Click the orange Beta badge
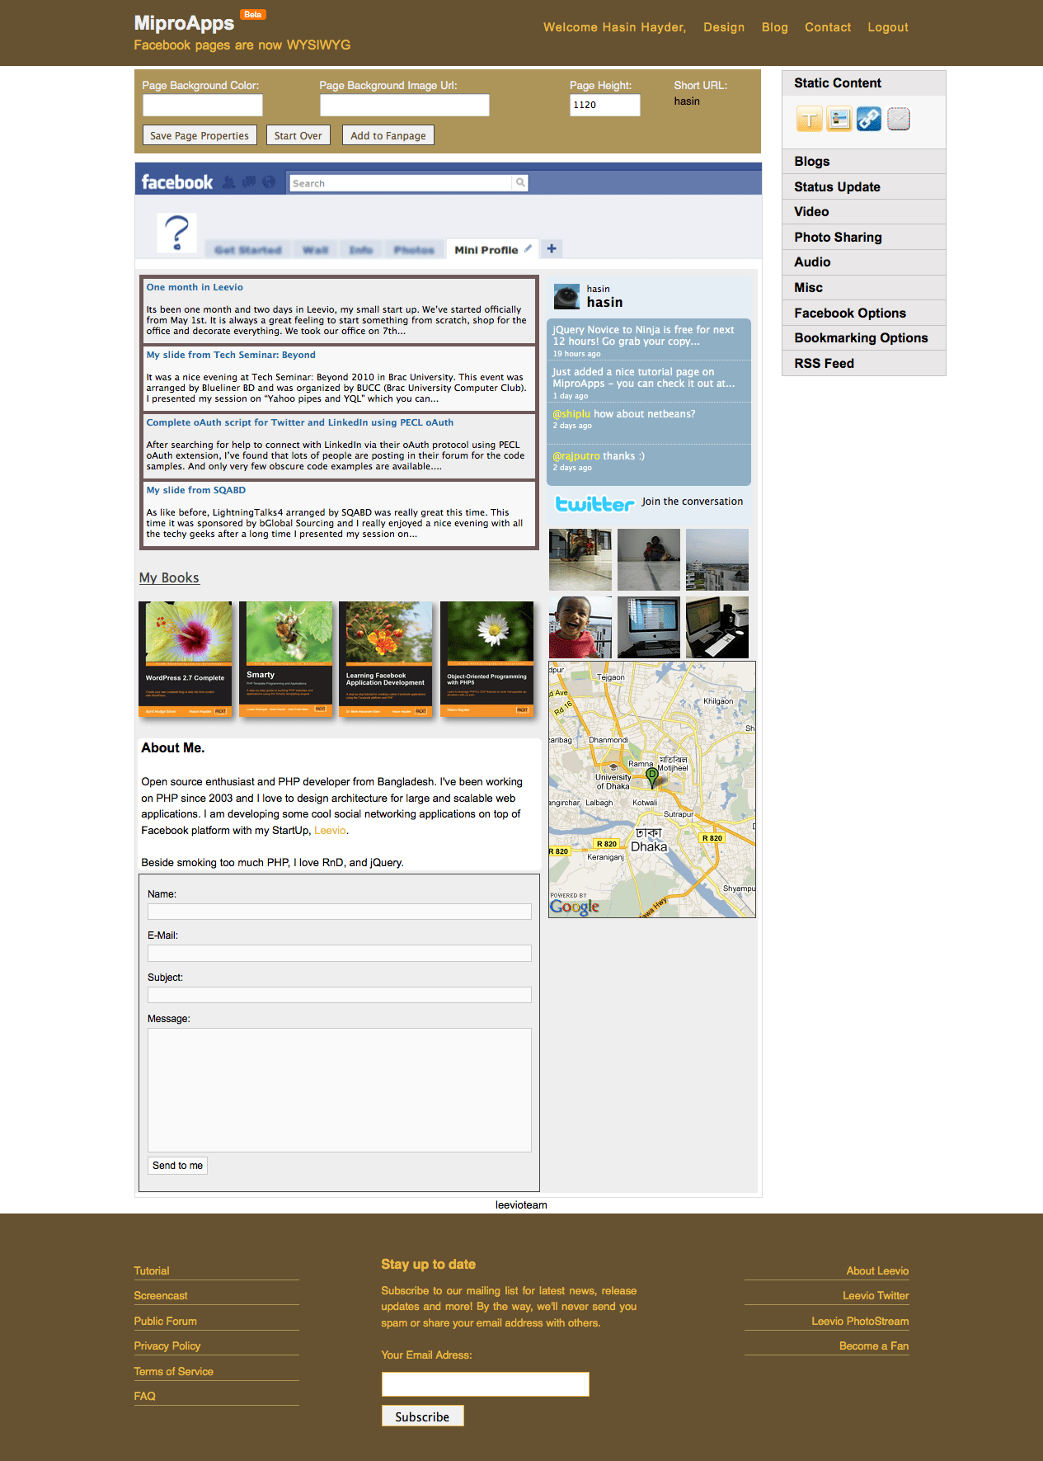Screen dimensions: 1043x1461 (253, 15)
